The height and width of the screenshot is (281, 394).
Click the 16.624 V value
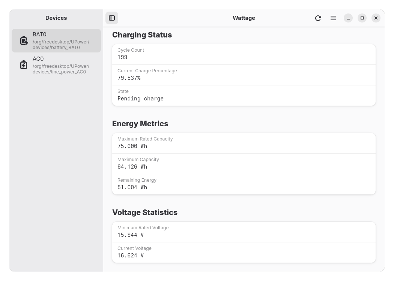(131, 256)
